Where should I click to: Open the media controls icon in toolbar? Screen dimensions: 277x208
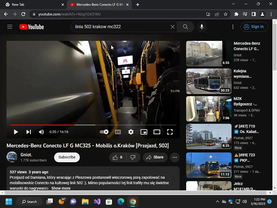click(x=245, y=14)
